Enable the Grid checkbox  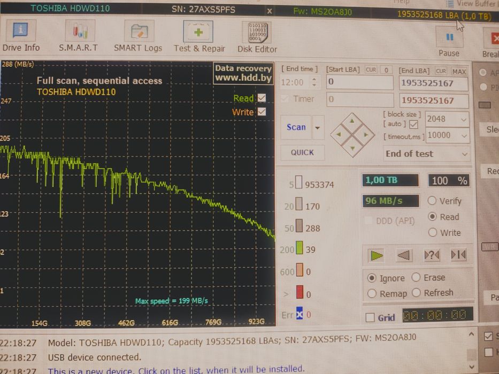(370, 317)
